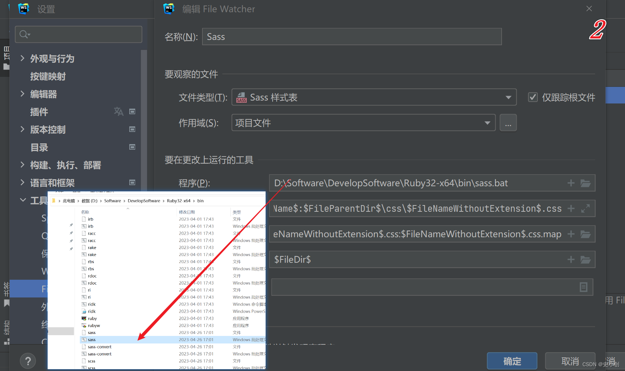The image size is (625, 371).
Task: Select the highlighted sass batch file in Explorer
Action: click(x=173, y=340)
